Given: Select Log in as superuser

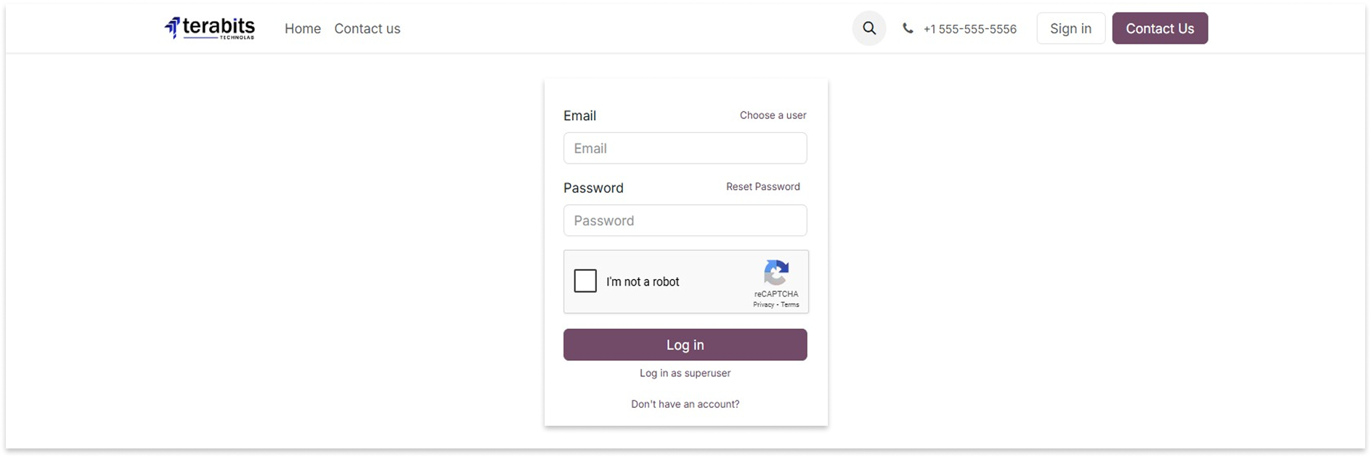Looking at the screenshot, I should 685,373.
